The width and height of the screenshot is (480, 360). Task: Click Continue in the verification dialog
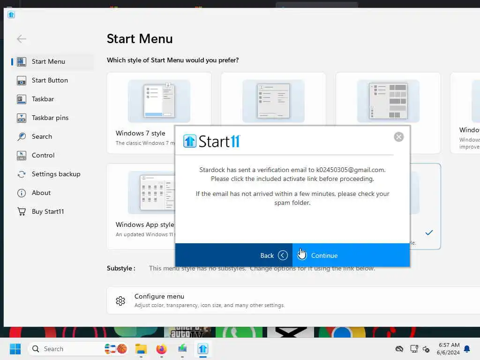(x=351, y=255)
